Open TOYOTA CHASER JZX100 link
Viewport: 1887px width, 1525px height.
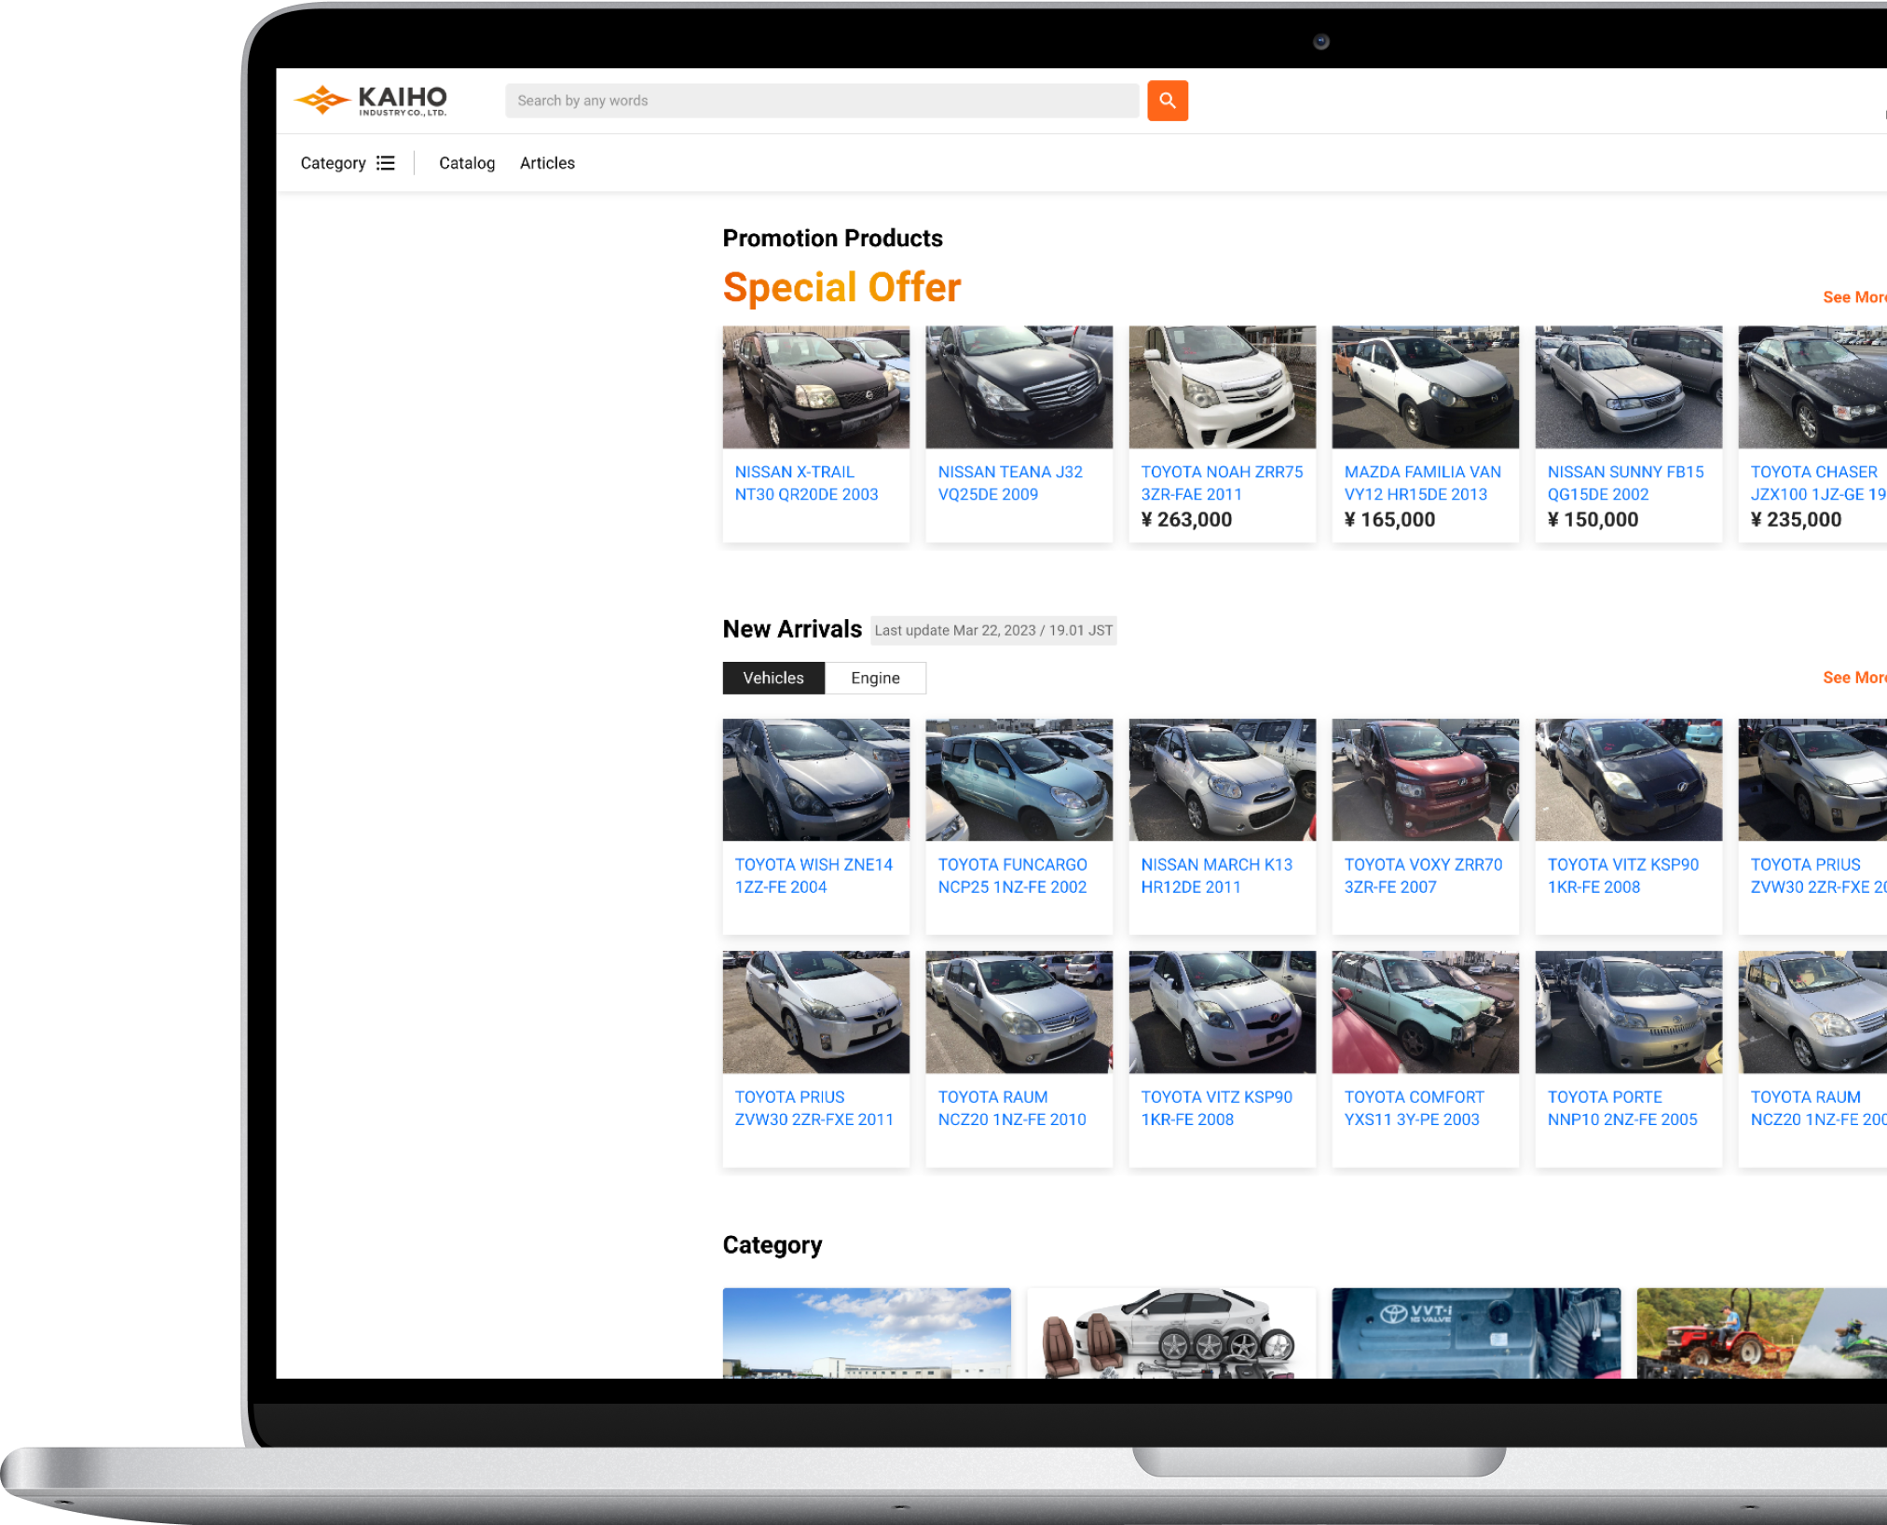[x=1817, y=483]
